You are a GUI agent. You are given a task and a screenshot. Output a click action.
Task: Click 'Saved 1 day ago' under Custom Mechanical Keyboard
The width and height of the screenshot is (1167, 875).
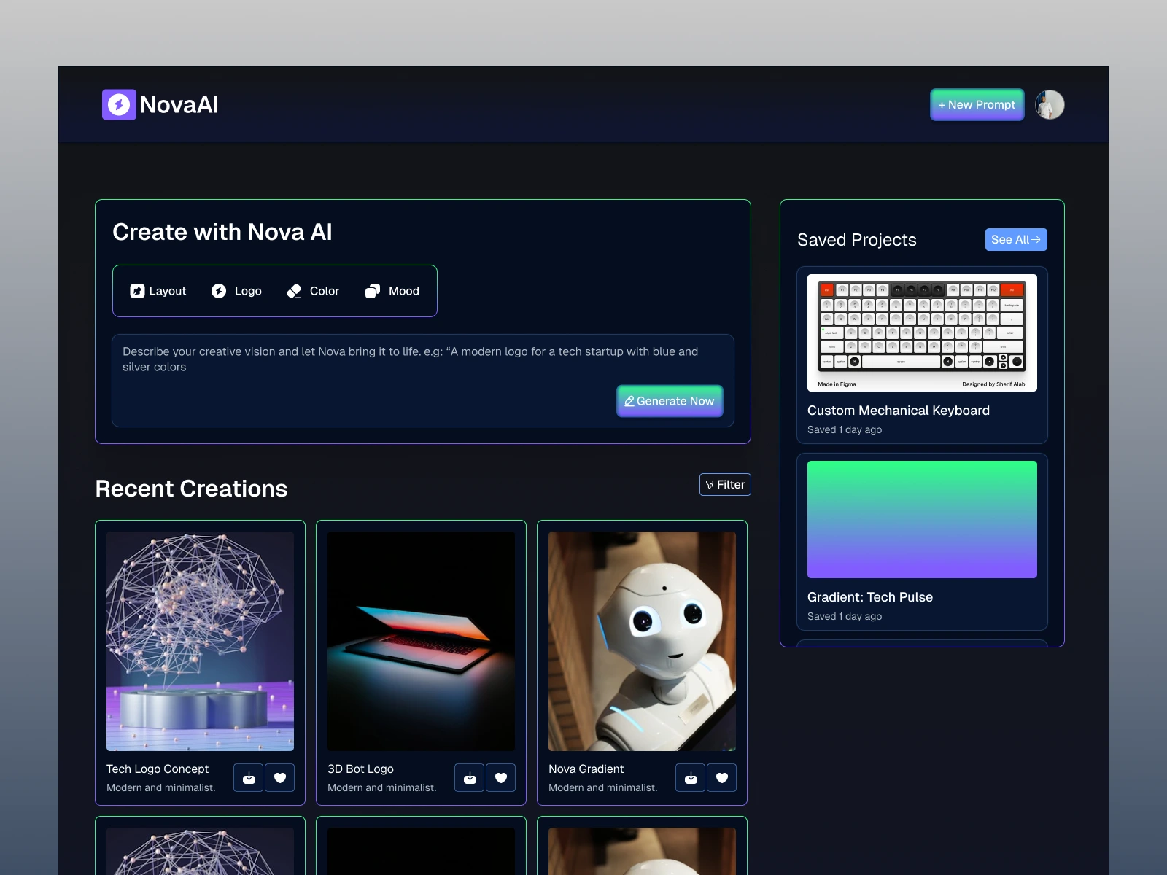coord(845,429)
